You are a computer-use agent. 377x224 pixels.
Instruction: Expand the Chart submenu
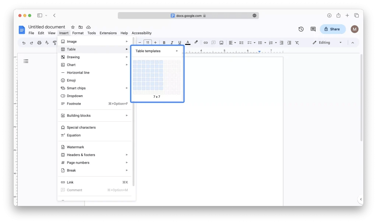[x=95, y=65]
